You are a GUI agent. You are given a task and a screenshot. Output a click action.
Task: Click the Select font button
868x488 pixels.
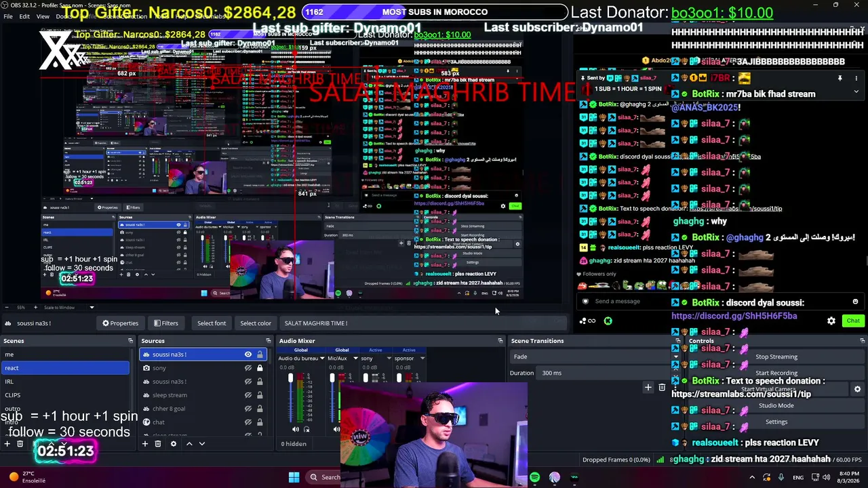tap(212, 323)
